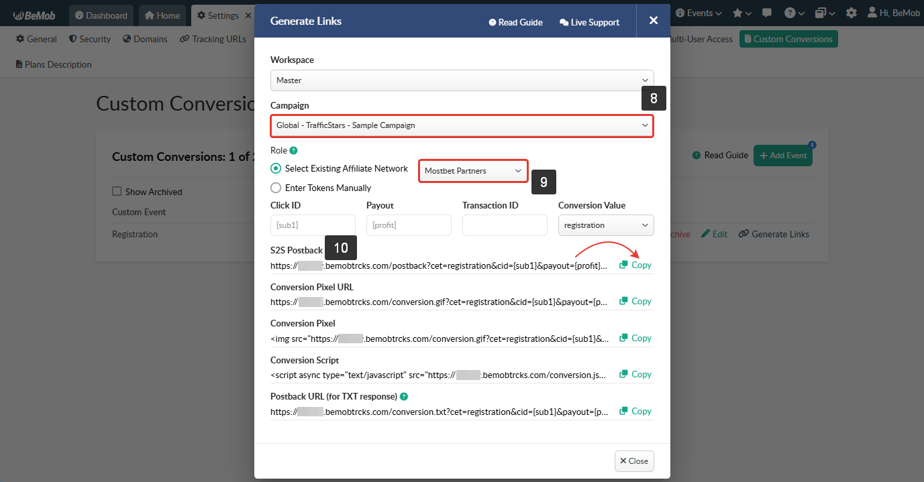
Task: Open the settings gear icon in top bar
Action: pos(852,13)
